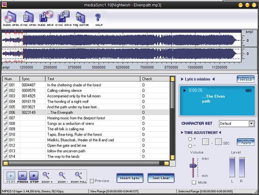Select lyric 'The elf-folk is calling me'
The width and height of the screenshot is (259, 195).
click(66, 129)
